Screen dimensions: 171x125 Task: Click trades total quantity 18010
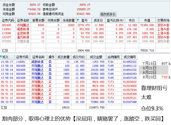coord(66,107)
